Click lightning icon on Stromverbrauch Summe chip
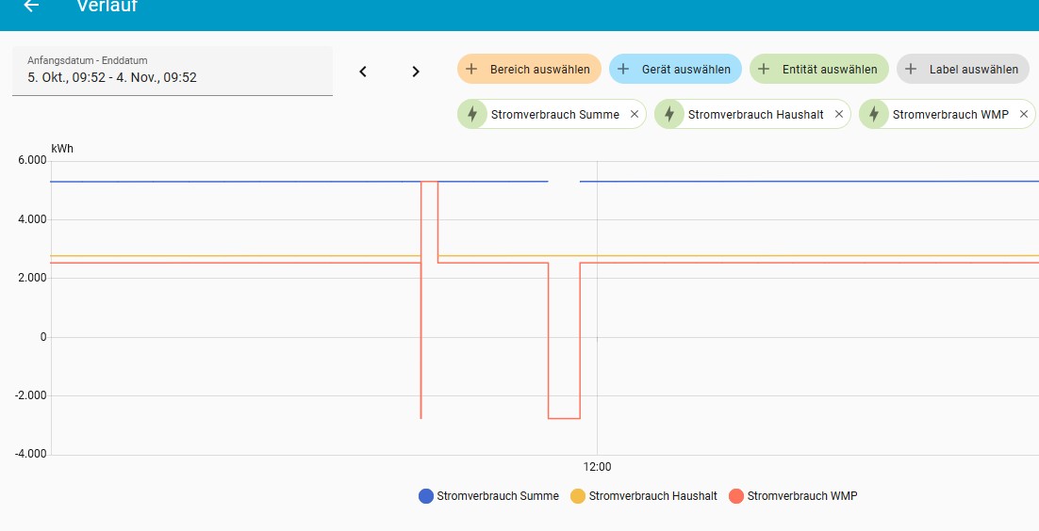The image size is (1039, 531). [x=472, y=114]
